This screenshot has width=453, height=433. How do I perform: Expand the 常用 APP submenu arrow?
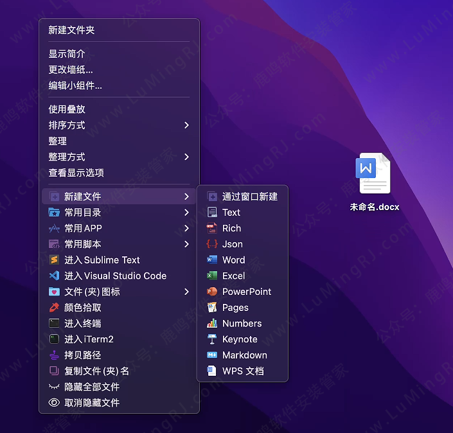pyautogui.click(x=186, y=229)
